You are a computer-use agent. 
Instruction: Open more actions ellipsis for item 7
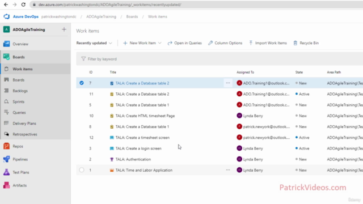tap(228, 83)
